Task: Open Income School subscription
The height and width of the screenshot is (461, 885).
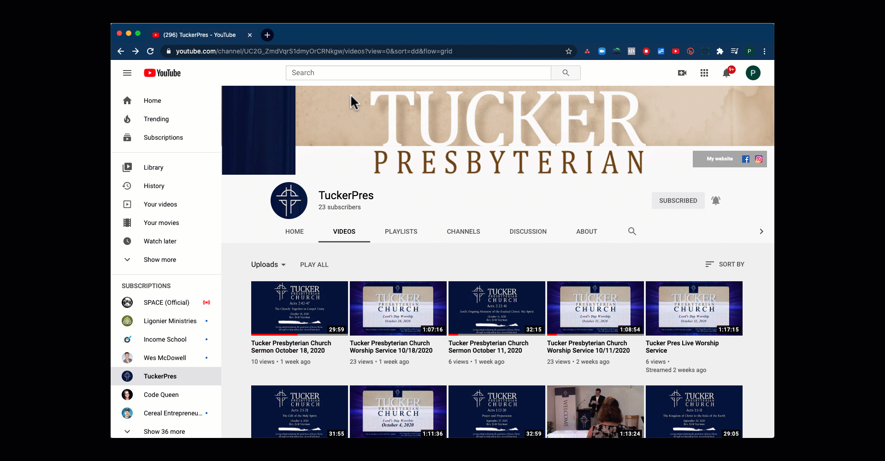Action: (166, 339)
